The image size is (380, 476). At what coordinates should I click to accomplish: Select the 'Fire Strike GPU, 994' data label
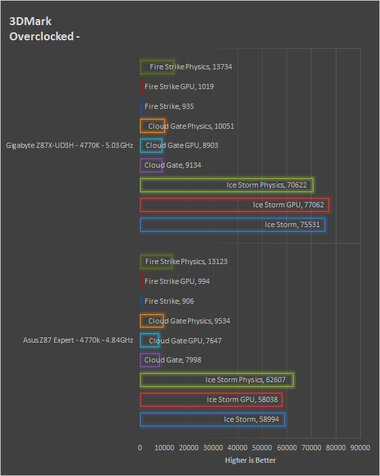click(x=177, y=281)
